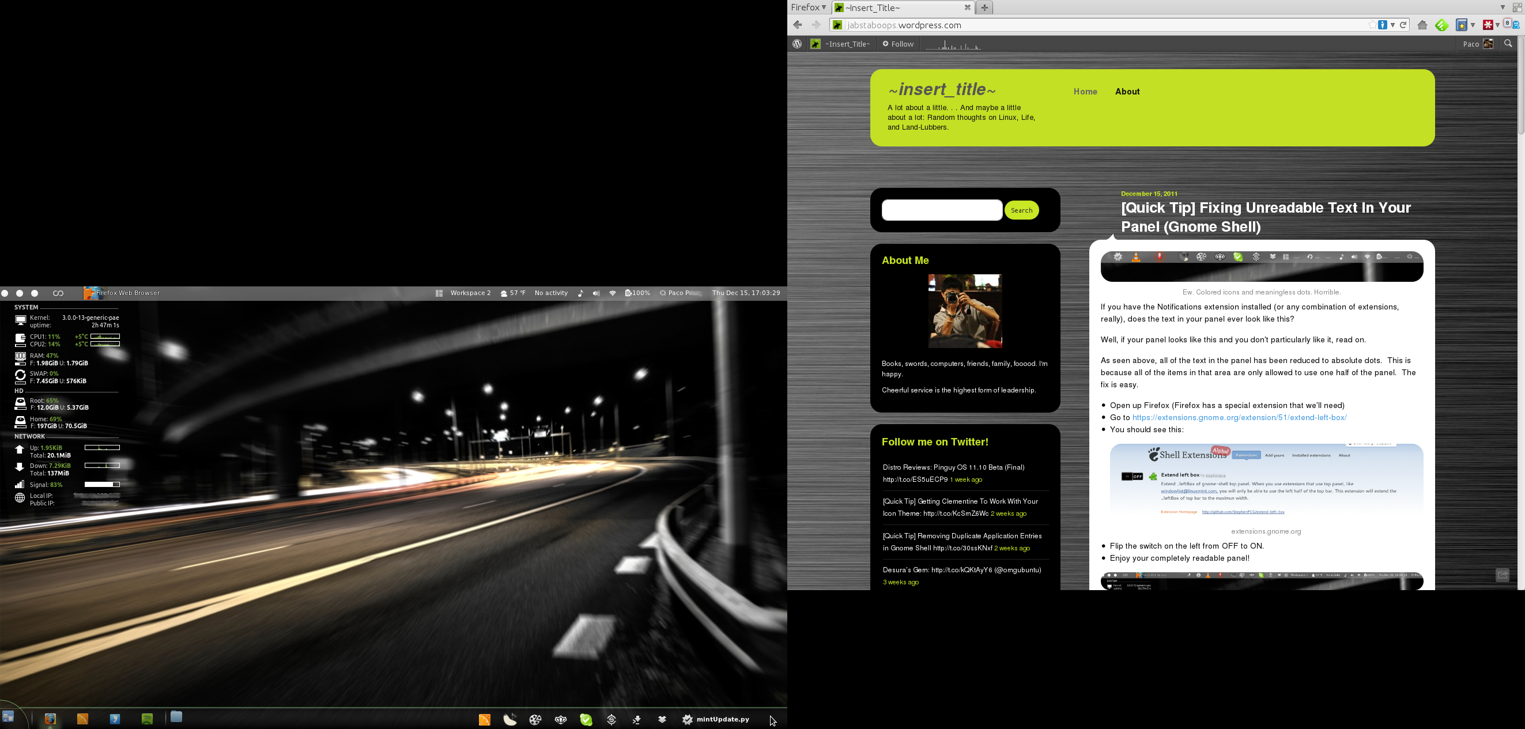Click floating share icon at page corner
The width and height of the screenshot is (1525, 729).
tap(1502, 575)
